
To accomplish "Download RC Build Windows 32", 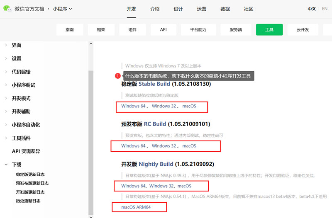I will [x=164, y=146].
